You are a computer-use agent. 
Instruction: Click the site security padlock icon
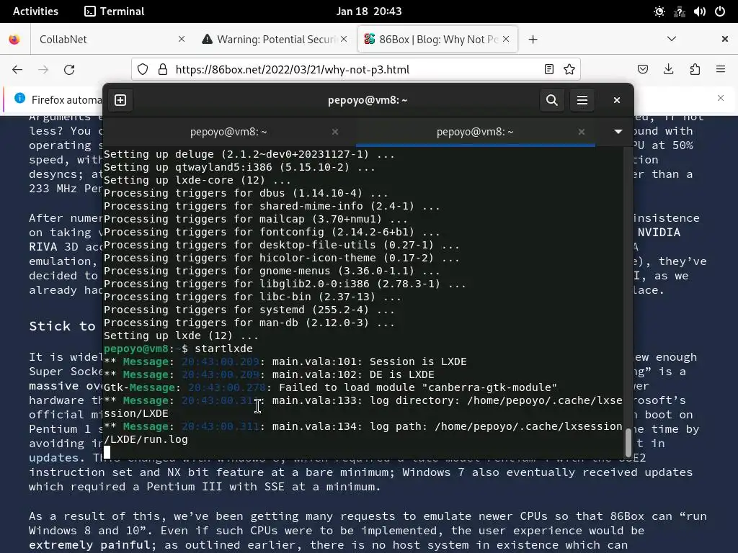[163, 70]
